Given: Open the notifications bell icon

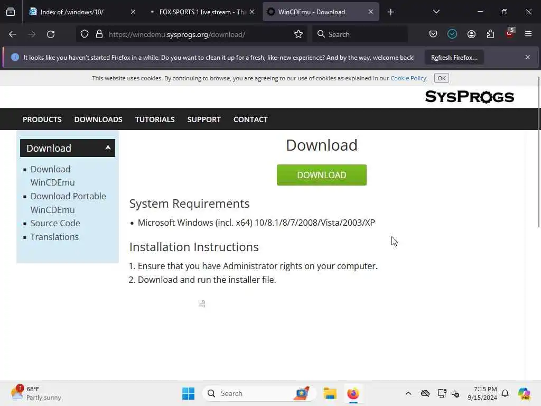Looking at the screenshot, I should click(505, 393).
